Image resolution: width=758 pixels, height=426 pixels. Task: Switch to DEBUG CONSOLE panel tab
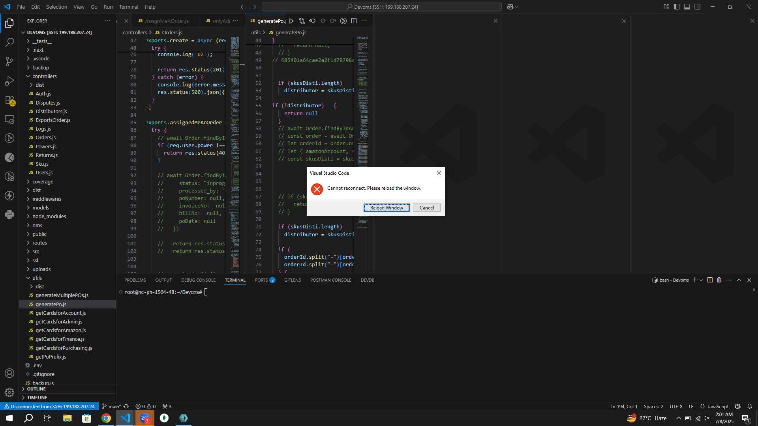tap(198, 280)
